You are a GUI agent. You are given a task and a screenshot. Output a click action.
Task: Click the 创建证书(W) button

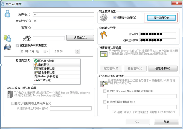(163, 69)
